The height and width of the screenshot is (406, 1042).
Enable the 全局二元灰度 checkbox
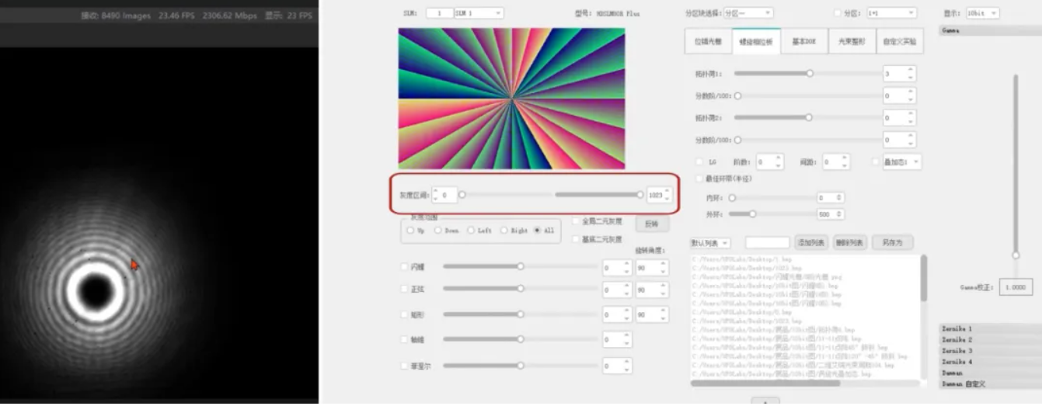(576, 221)
